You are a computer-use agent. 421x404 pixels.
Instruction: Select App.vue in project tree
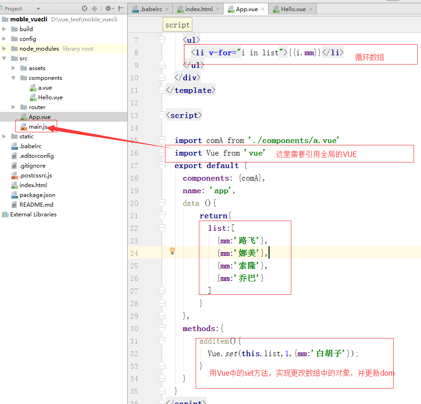tap(39, 117)
